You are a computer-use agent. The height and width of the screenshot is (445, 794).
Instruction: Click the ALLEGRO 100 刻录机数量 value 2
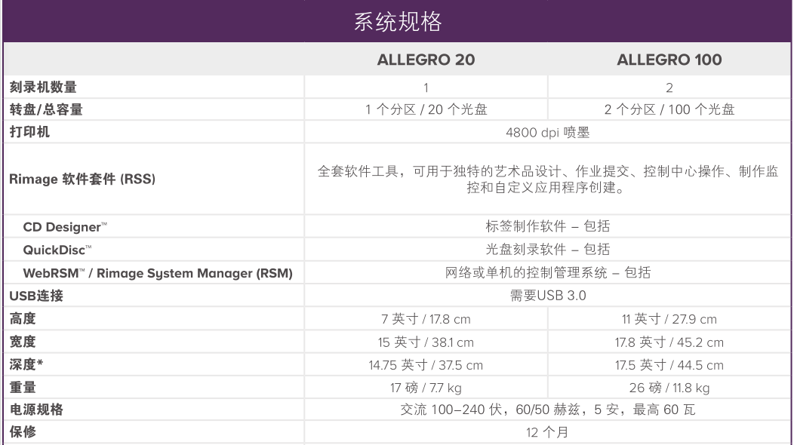tap(669, 87)
